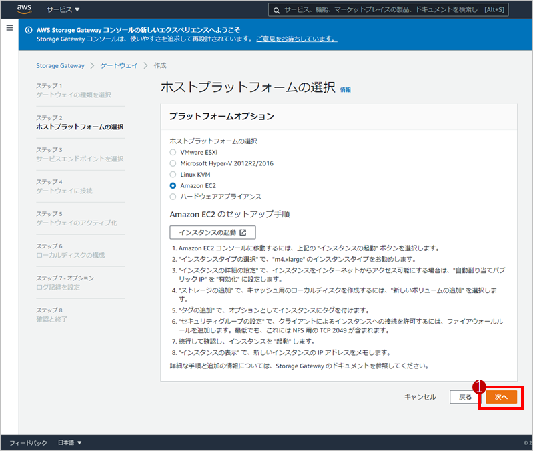This screenshot has width=533, height=451.
Task: Open the ご意見をお待ちしています link
Action: tap(297, 39)
